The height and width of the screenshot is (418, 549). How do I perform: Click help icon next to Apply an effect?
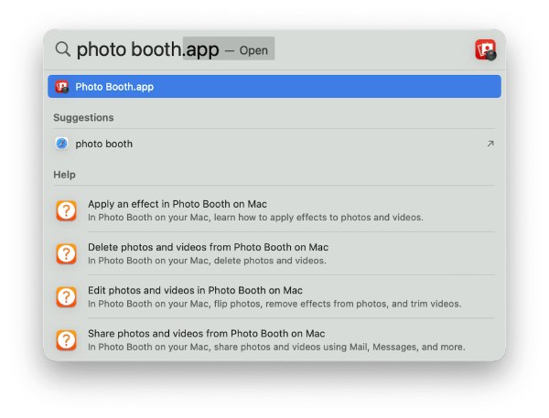[67, 210]
